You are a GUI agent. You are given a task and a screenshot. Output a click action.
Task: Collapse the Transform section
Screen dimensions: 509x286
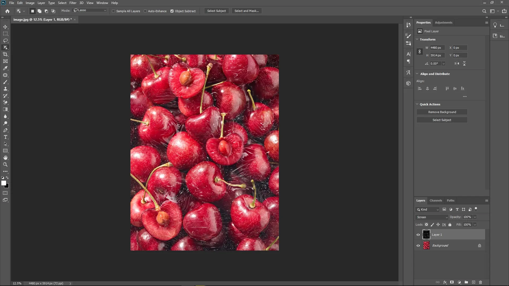point(417,39)
